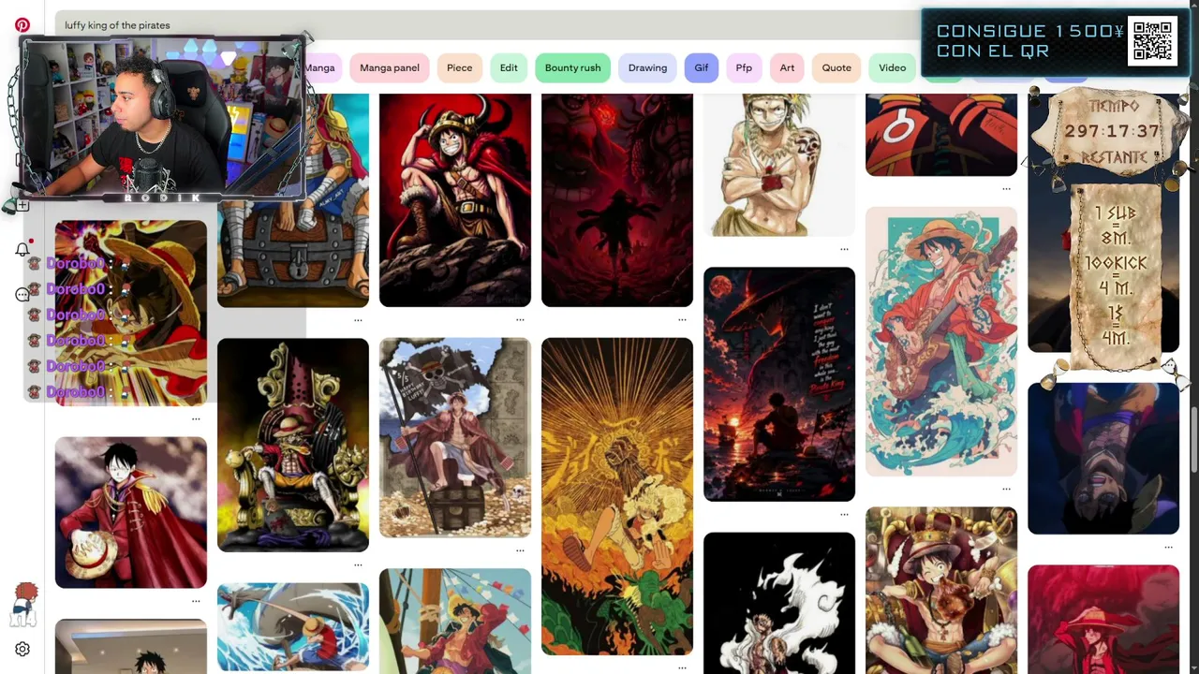Select the Quote filter chip
The height and width of the screenshot is (674, 1199).
[x=836, y=67]
